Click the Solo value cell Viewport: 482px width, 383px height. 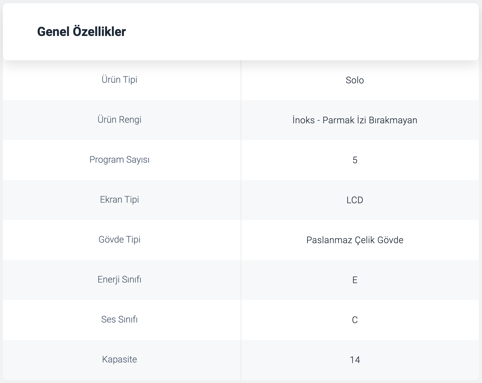[355, 80]
